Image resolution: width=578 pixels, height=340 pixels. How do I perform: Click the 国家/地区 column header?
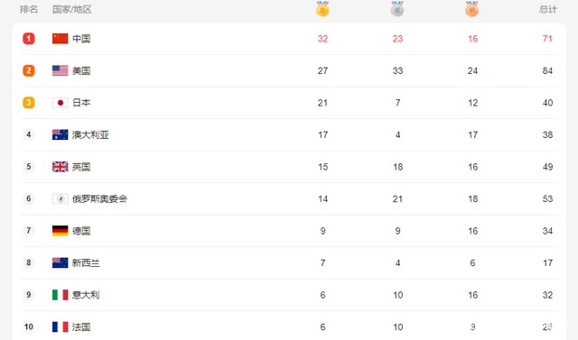coord(72,9)
